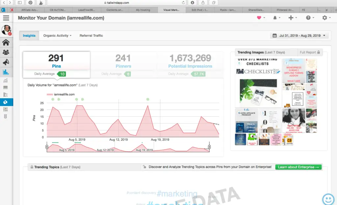Image resolution: width=337 pixels, height=205 pixels.
Task: Reload the page using the refresh icon
Action: (x=183, y=3)
